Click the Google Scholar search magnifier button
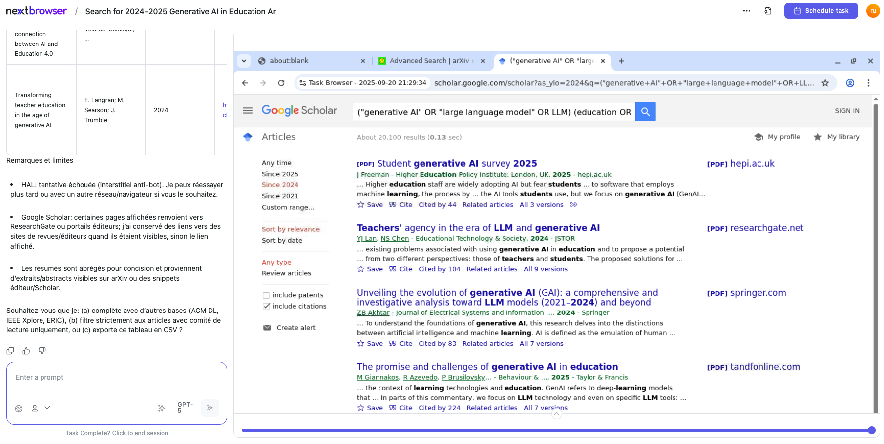Viewport: 884px width, 444px height. coord(645,112)
